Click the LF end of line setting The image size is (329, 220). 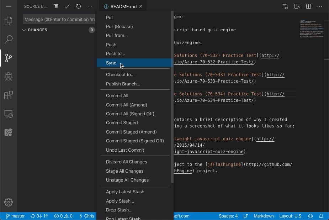click(x=246, y=216)
